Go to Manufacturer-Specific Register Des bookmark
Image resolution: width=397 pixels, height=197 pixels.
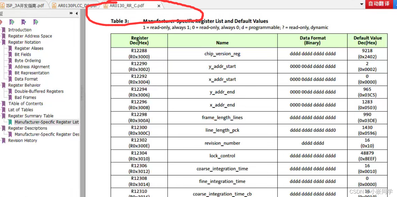click(47, 134)
